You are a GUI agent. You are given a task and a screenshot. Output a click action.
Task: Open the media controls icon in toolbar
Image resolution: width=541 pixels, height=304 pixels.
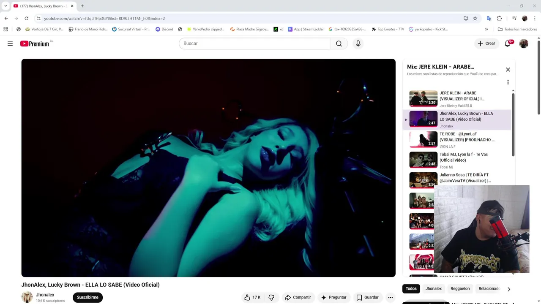click(514, 18)
